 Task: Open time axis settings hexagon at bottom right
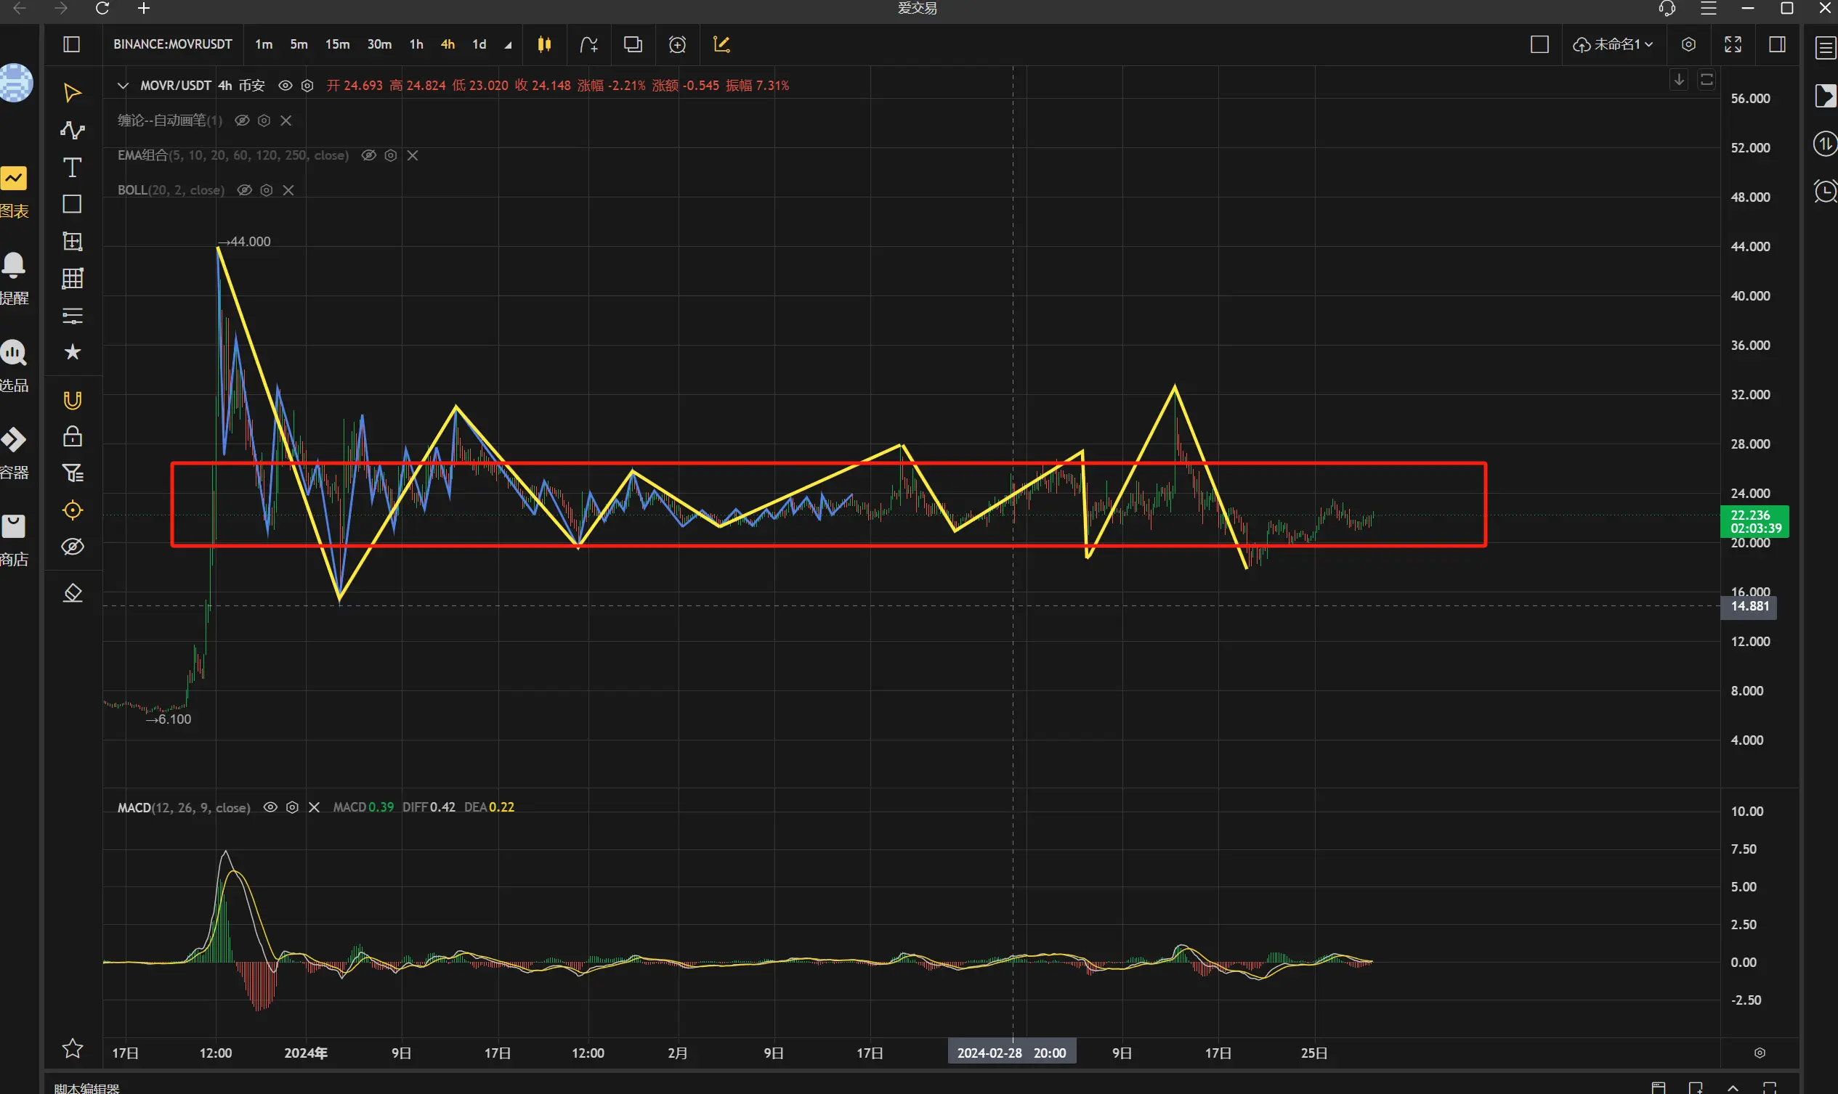click(x=1760, y=1053)
